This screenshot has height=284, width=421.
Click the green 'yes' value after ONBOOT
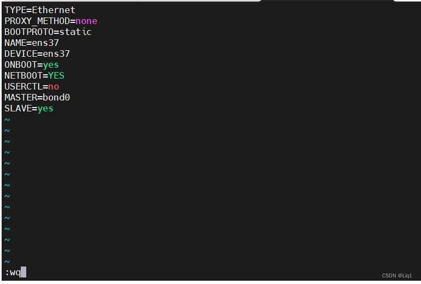[x=51, y=64]
